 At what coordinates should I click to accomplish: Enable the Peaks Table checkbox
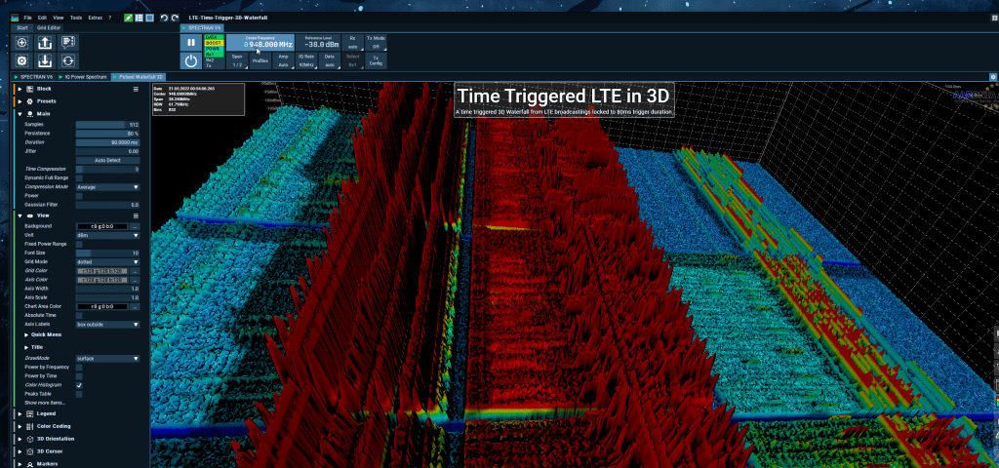pyautogui.click(x=79, y=394)
